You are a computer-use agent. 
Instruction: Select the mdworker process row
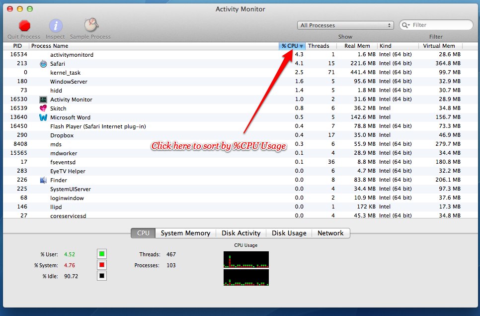click(x=240, y=153)
